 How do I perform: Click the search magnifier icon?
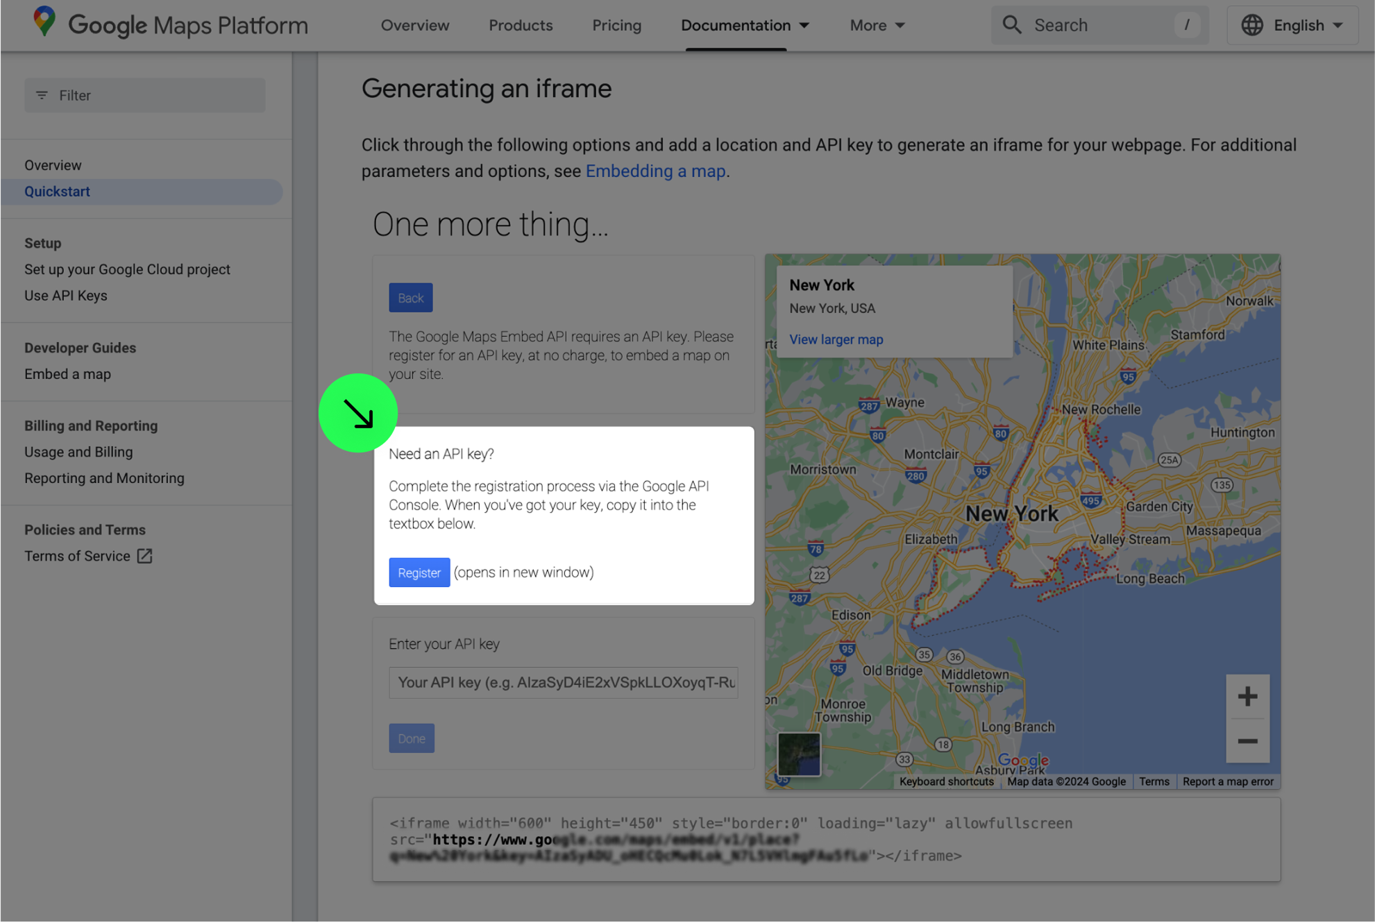point(1012,25)
